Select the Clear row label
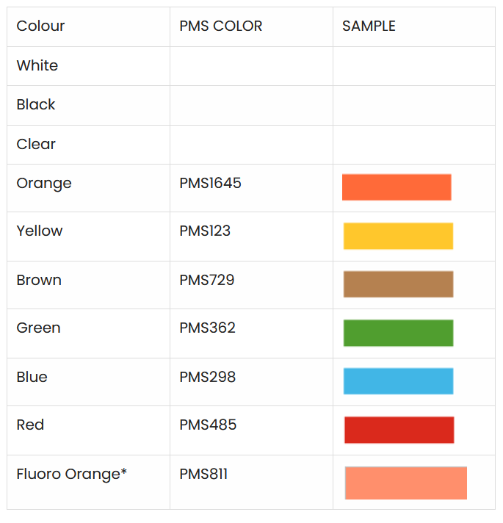Screen dimensions: 503x523 36,144
